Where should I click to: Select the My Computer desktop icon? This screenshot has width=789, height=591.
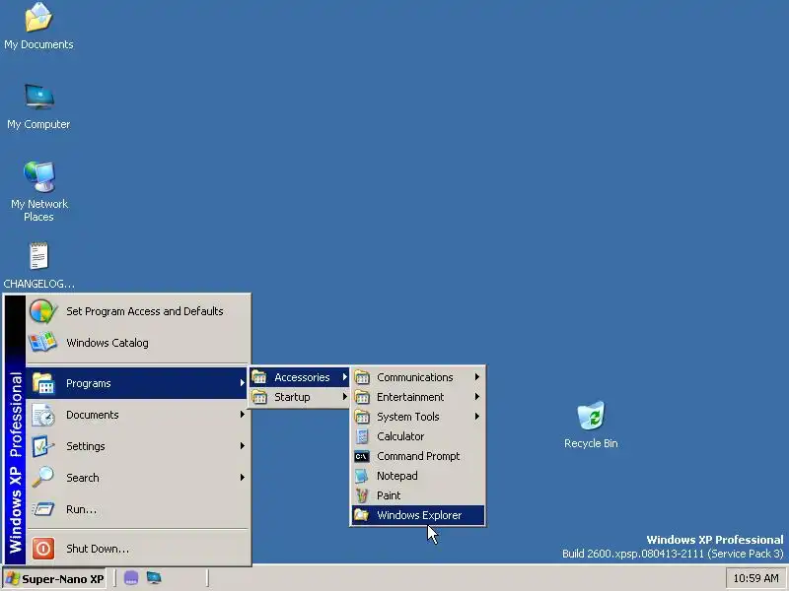tap(39, 97)
